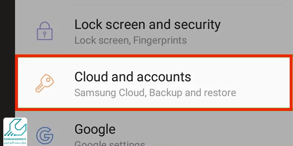
Task: Click the Persian caption under the logo
Action: [x=15, y=143]
